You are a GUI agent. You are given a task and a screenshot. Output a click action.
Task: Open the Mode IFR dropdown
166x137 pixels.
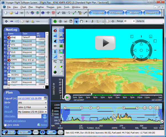click(x=46, y=103)
